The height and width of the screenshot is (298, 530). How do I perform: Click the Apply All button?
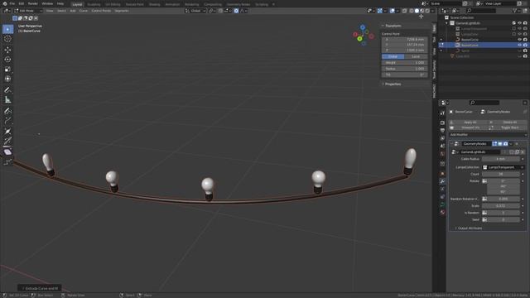[x=468, y=122]
